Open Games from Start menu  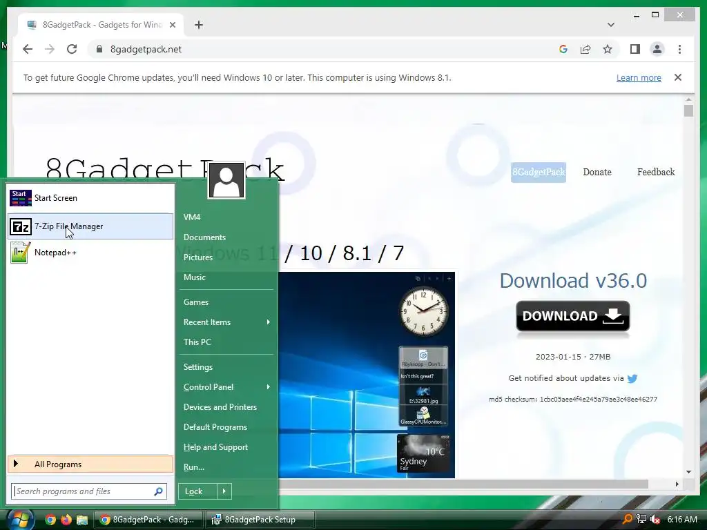click(x=195, y=302)
